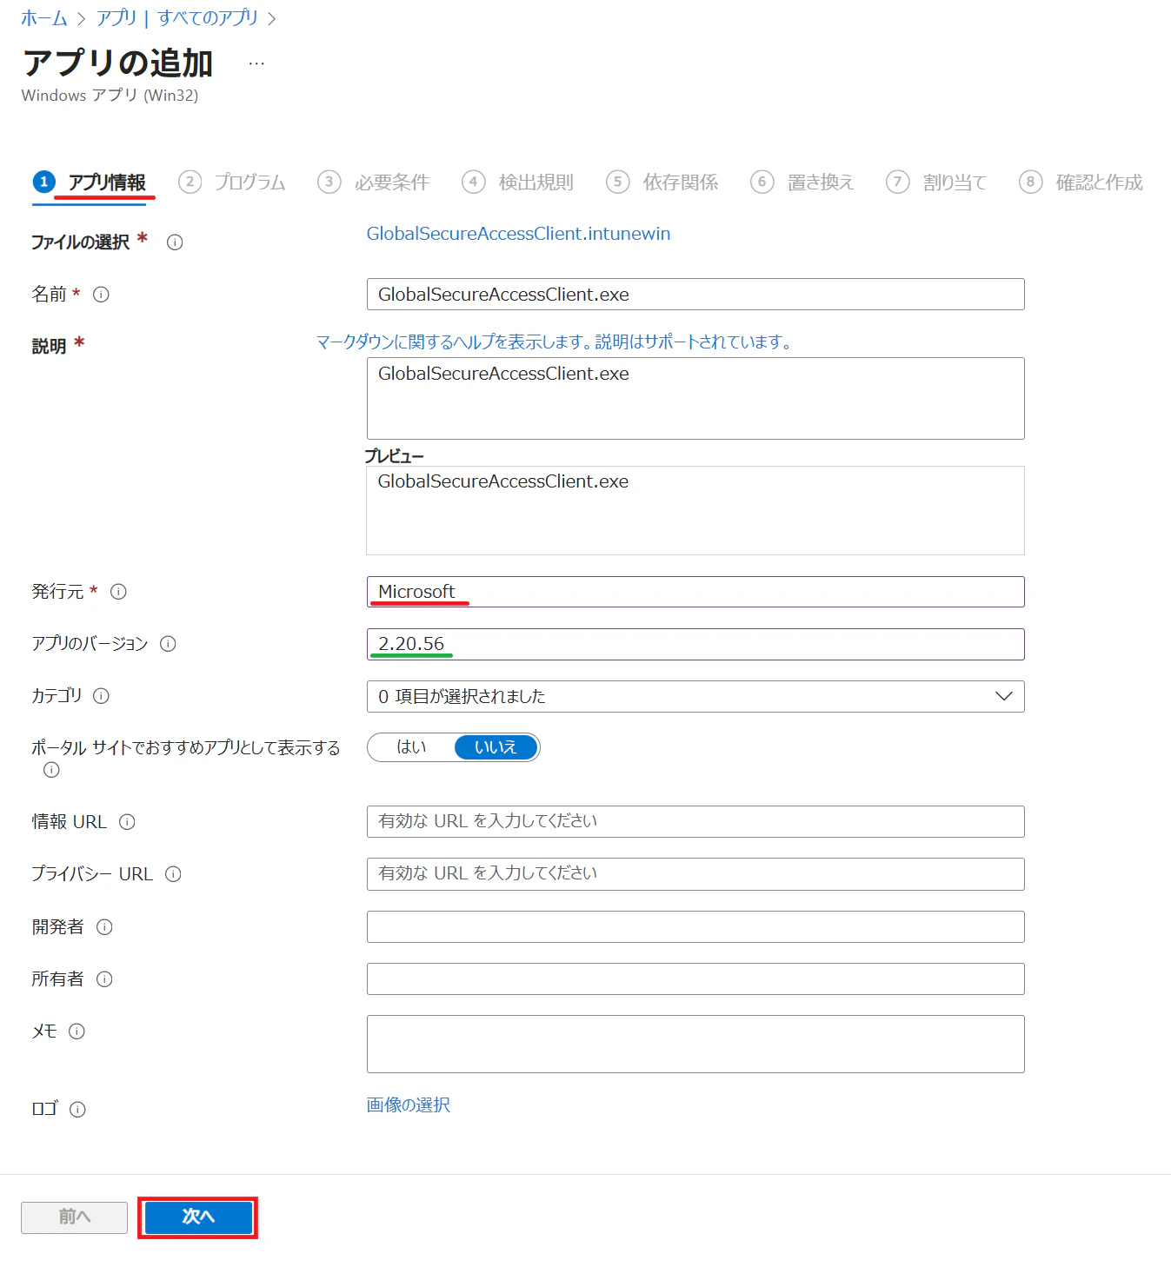Image resolution: width=1171 pixels, height=1267 pixels.
Task: Focus the 名前 input field
Action: (x=695, y=295)
